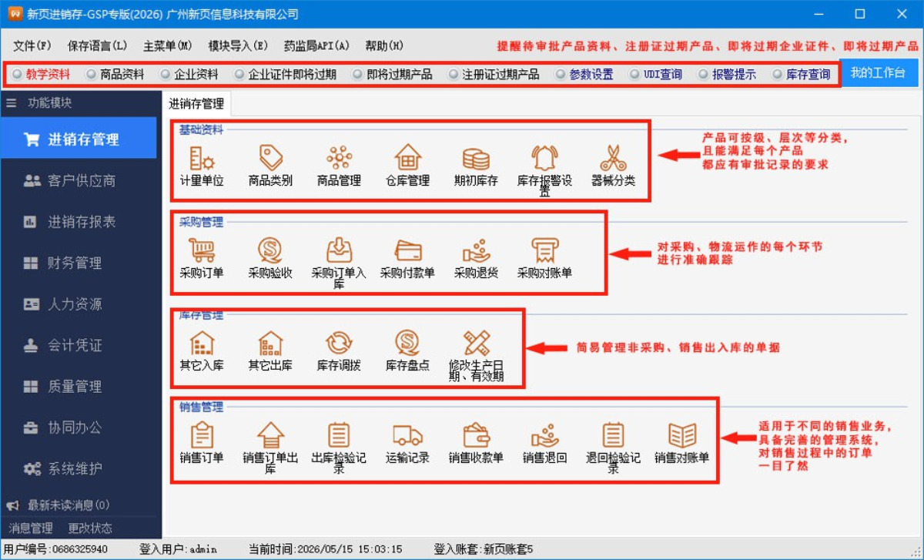Select 注册证过期产品 shortcut

tap(494, 75)
